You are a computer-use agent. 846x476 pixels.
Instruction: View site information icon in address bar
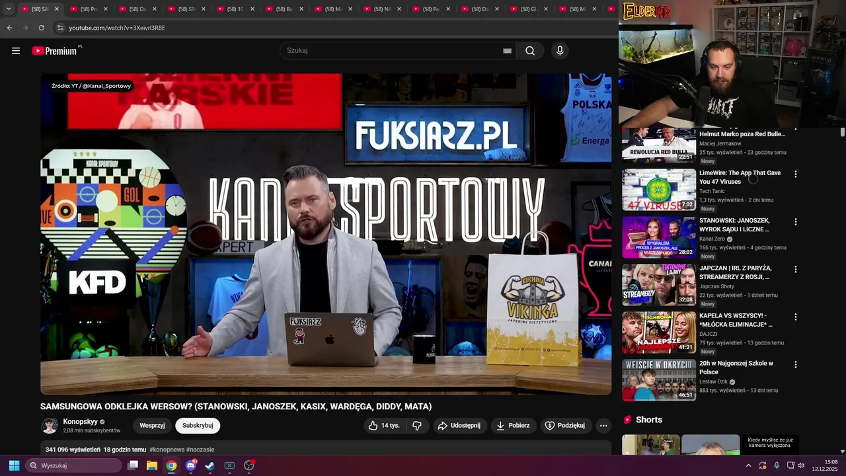60,28
